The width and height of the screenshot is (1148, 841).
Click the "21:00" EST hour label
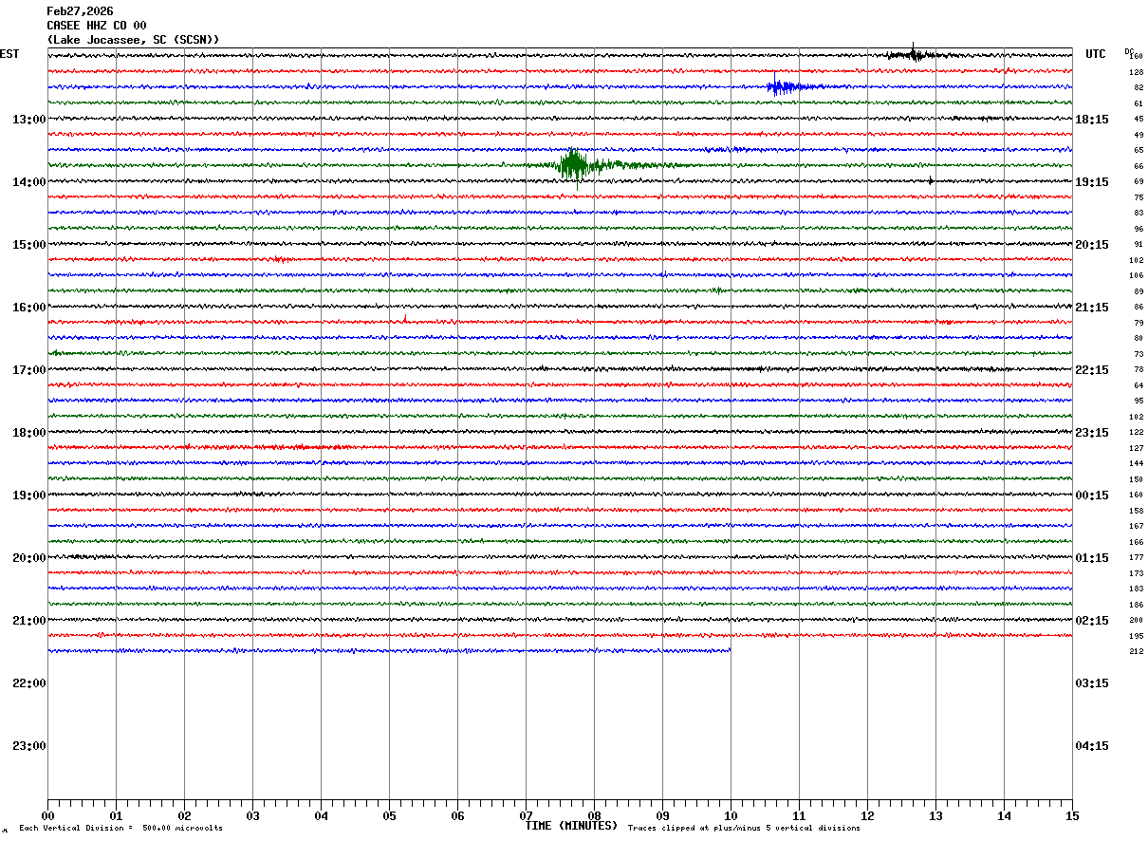(29, 620)
